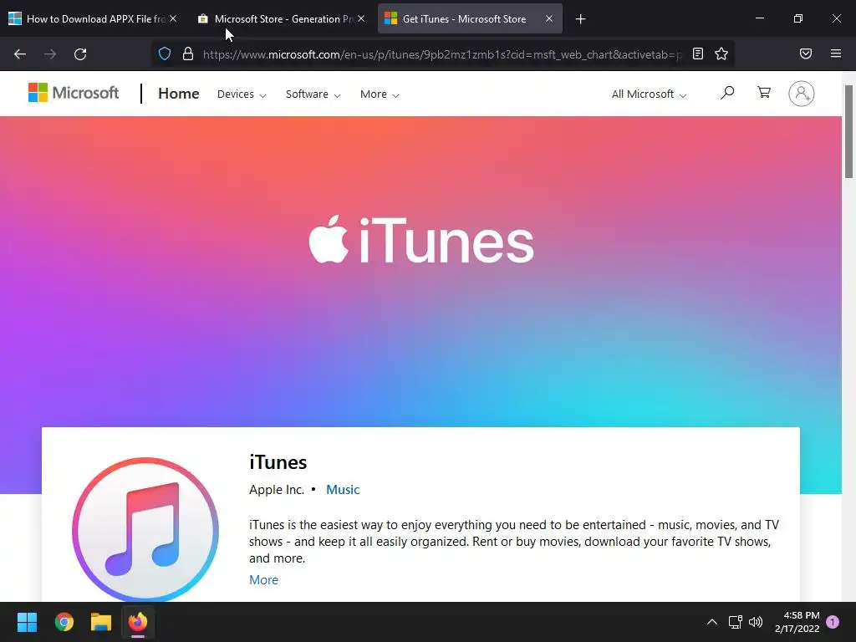The height and width of the screenshot is (642, 856).
Task: Open tracking protection shield icon
Action: [x=165, y=54]
